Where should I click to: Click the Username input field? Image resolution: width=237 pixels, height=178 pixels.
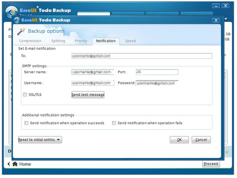pos(93,83)
